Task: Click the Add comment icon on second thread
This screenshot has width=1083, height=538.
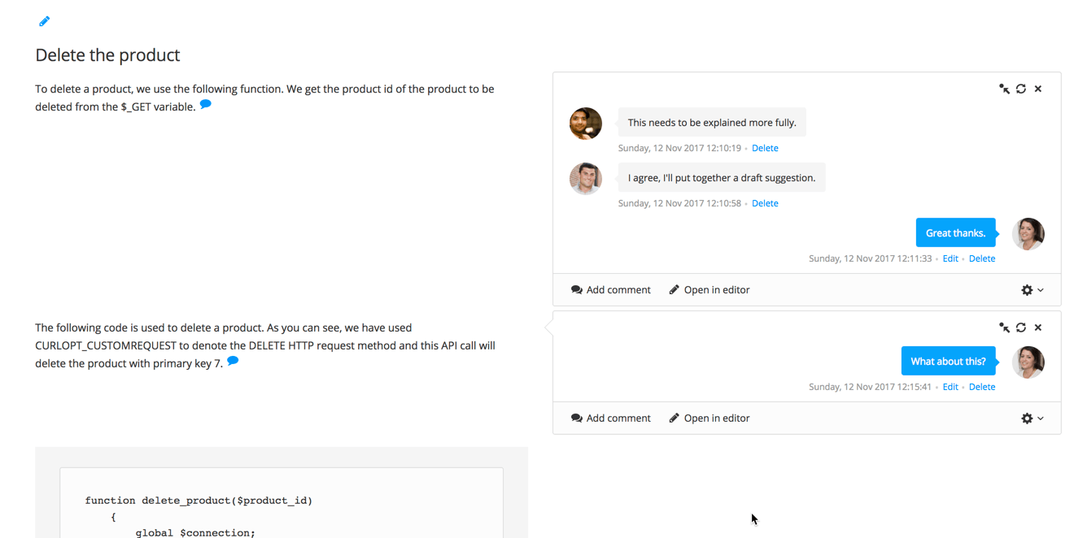Action: click(576, 418)
